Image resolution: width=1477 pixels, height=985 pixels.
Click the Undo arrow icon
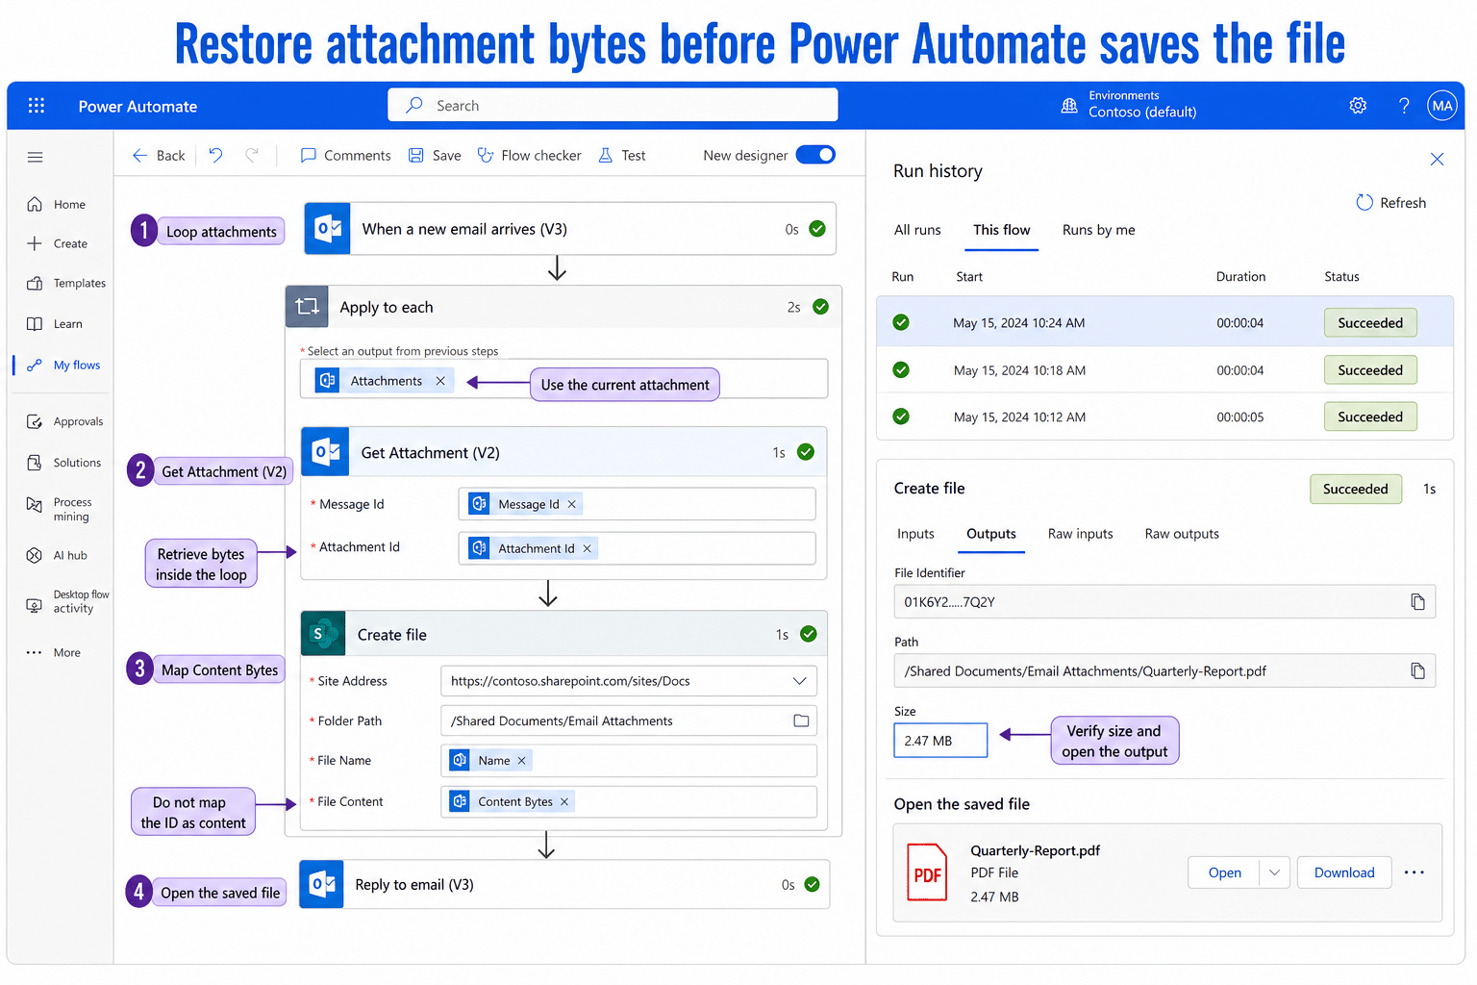(x=216, y=155)
